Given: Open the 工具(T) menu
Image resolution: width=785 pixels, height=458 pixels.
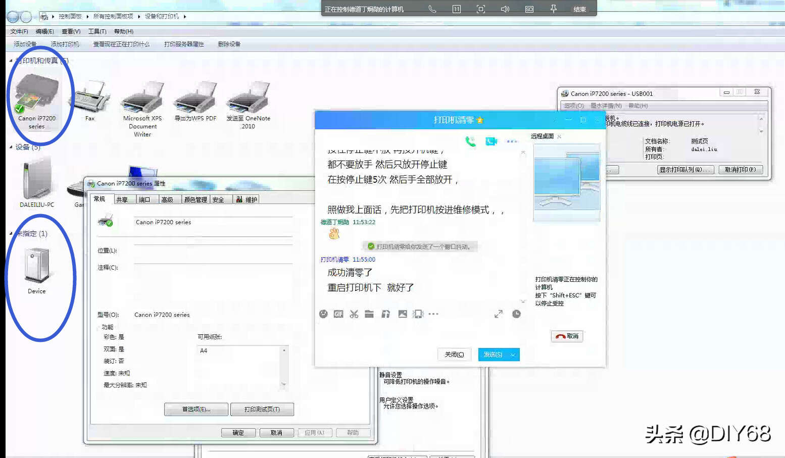Looking at the screenshot, I should 97,31.
